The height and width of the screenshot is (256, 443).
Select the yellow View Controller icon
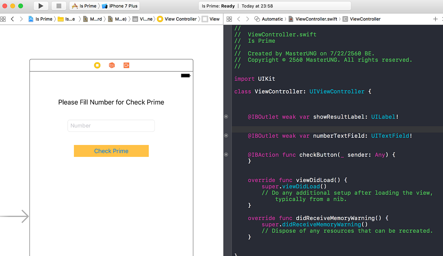97,65
